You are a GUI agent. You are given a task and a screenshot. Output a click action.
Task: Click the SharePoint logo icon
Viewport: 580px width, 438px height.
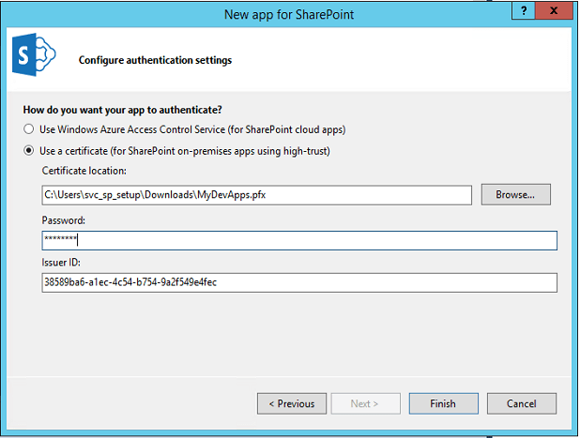(34, 54)
